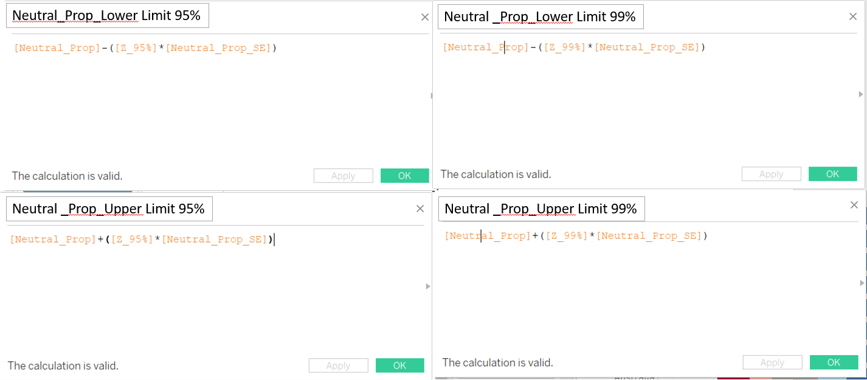Apply the Upper Limit 95% calculation
The height and width of the screenshot is (380, 867).
338,365
